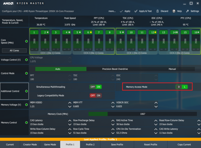Select the Profile 1 tab

70,144
